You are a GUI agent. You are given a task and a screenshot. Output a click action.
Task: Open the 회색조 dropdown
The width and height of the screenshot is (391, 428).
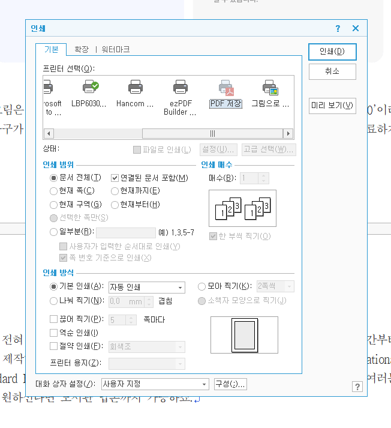[147, 347]
